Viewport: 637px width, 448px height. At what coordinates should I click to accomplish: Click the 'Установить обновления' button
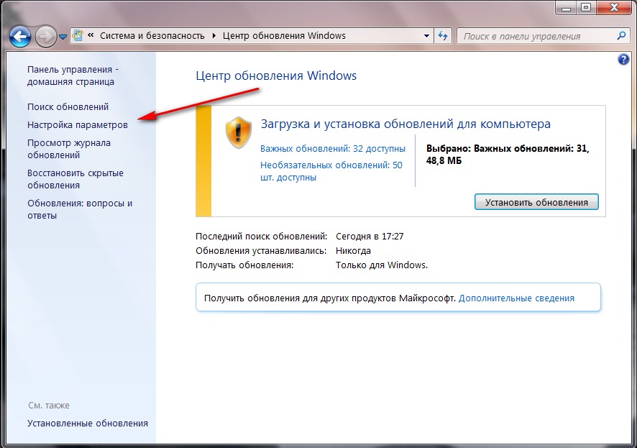pyautogui.click(x=536, y=202)
